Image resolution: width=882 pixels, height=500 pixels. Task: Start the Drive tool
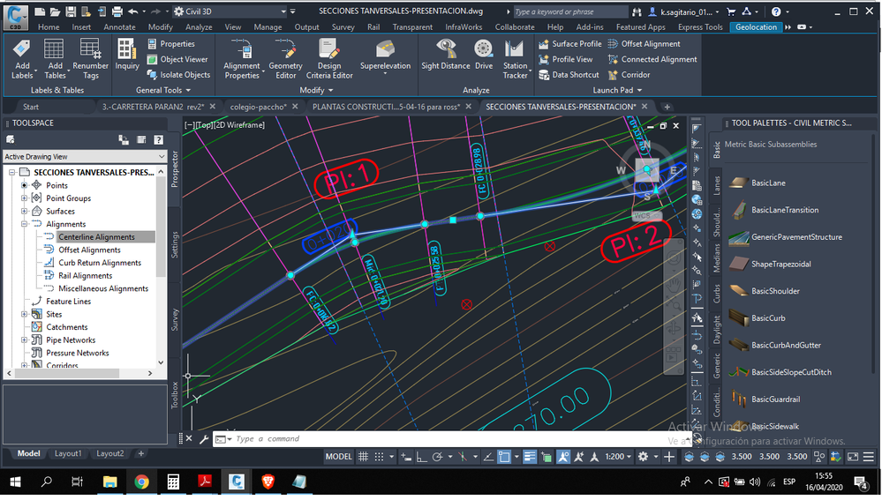484,55
